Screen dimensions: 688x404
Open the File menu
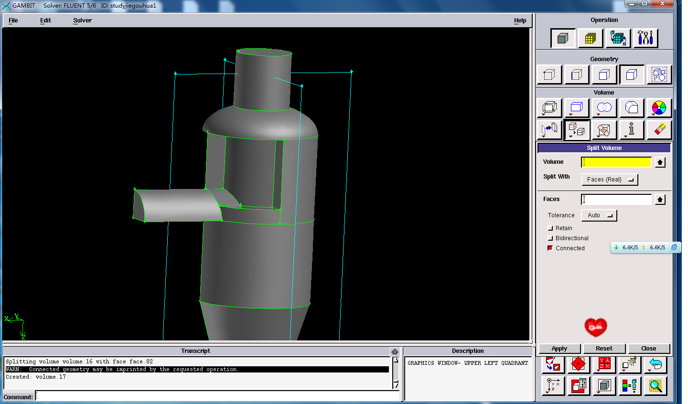pos(13,21)
